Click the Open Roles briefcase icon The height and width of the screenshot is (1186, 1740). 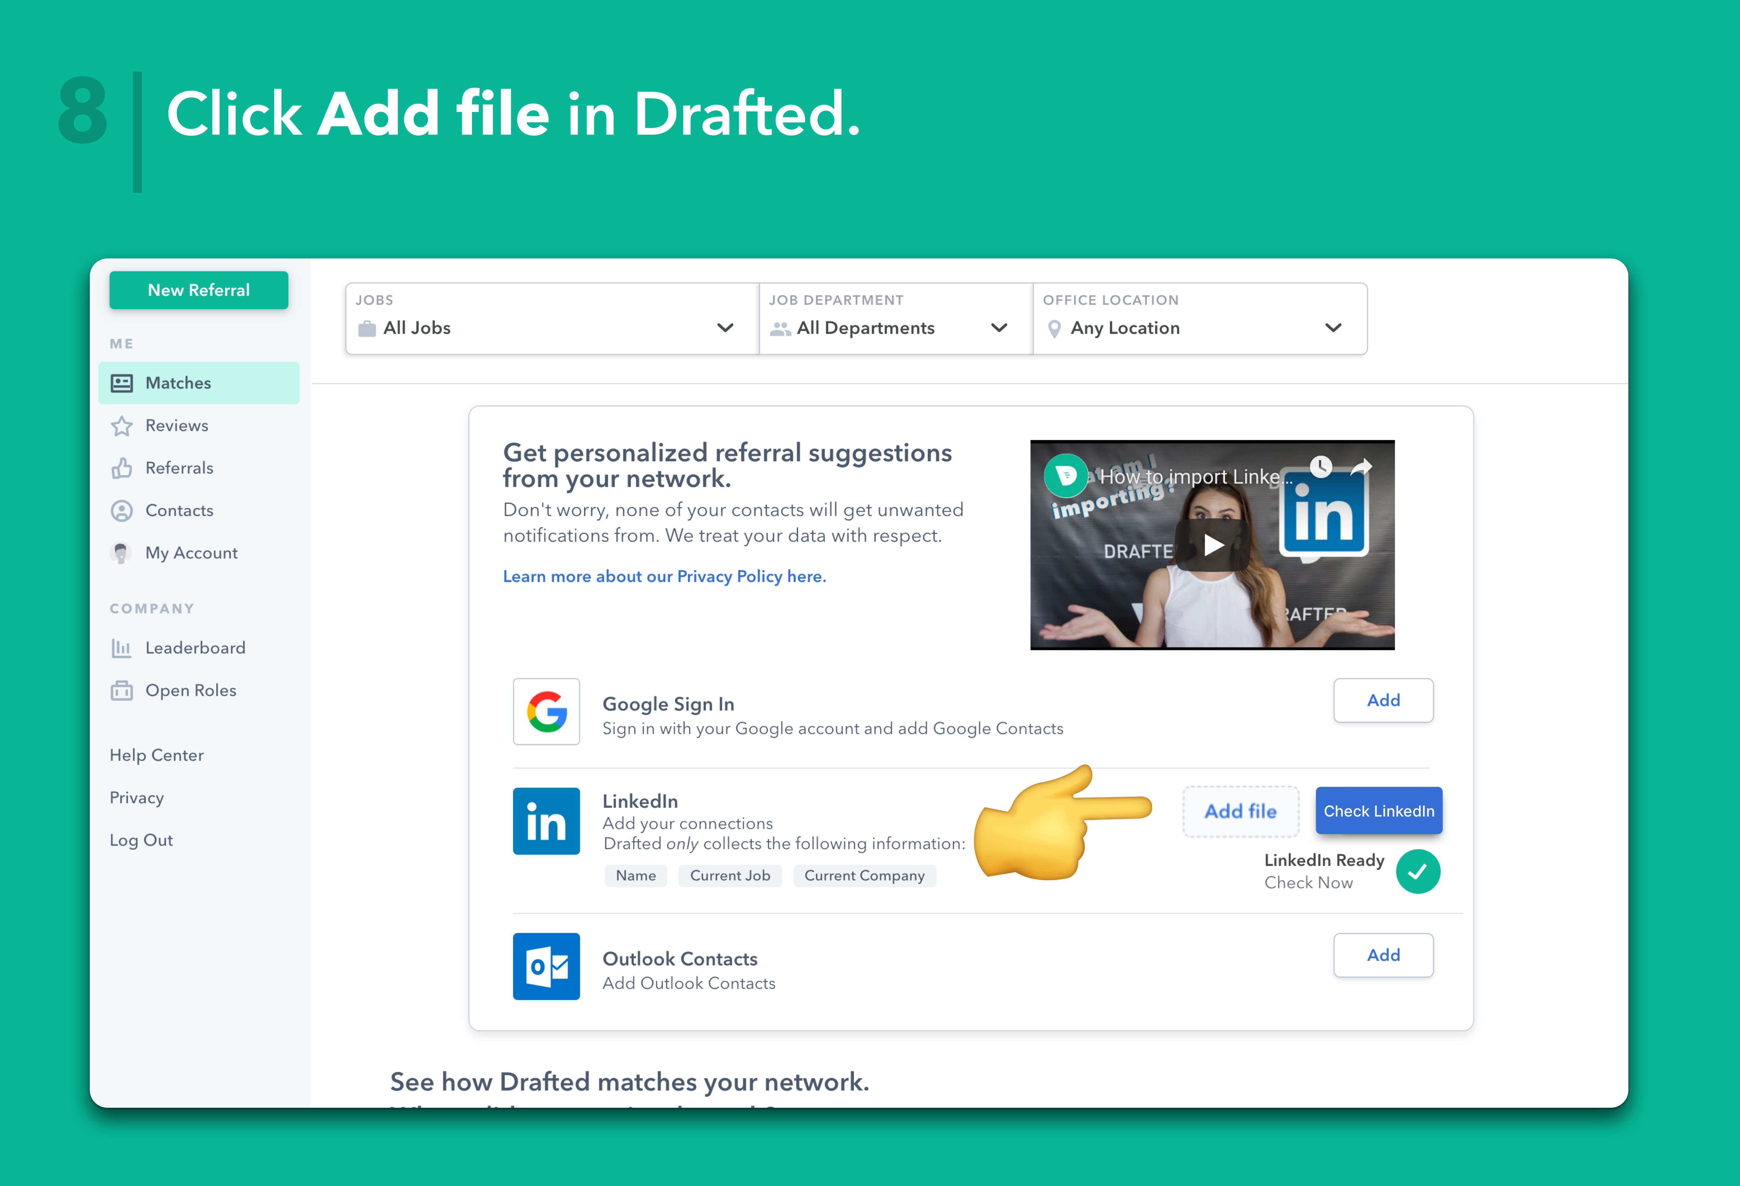[121, 690]
